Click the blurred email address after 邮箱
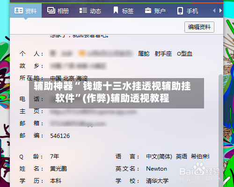The height and width of the screenshot is (187, 234). point(78,124)
